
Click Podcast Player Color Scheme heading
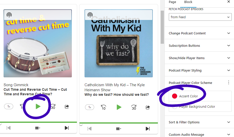(x=190, y=83)
